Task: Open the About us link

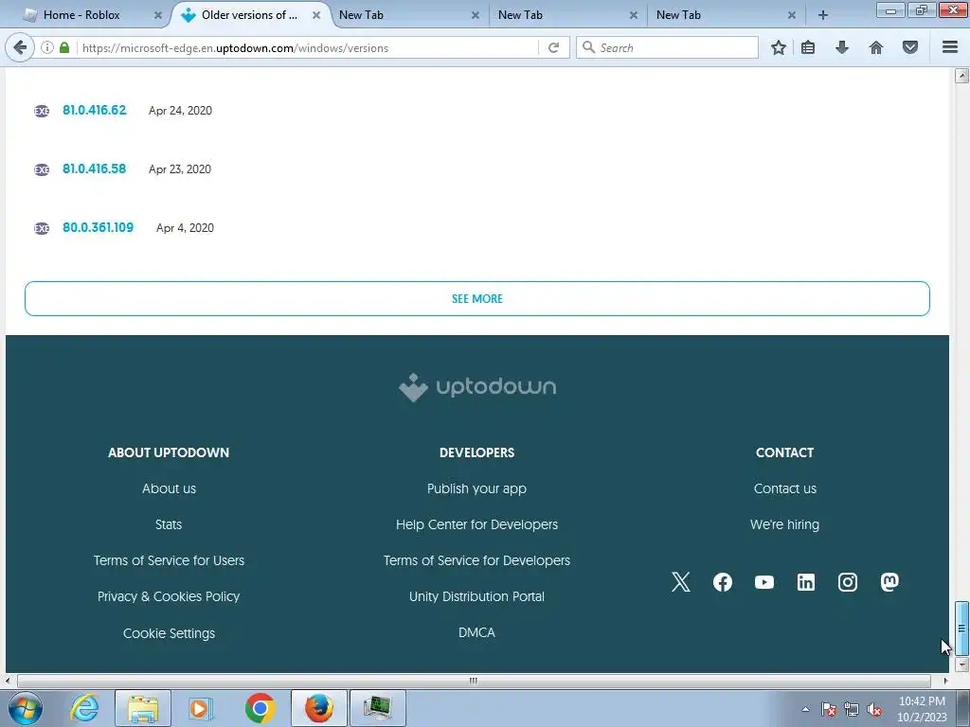Action: (169, 488)
